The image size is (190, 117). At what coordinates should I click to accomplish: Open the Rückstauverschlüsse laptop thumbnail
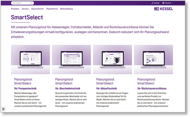tap(153, 59)
